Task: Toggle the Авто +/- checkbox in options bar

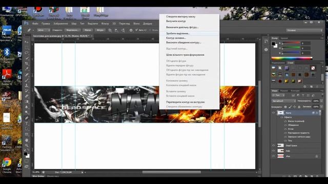Action: 137,30
